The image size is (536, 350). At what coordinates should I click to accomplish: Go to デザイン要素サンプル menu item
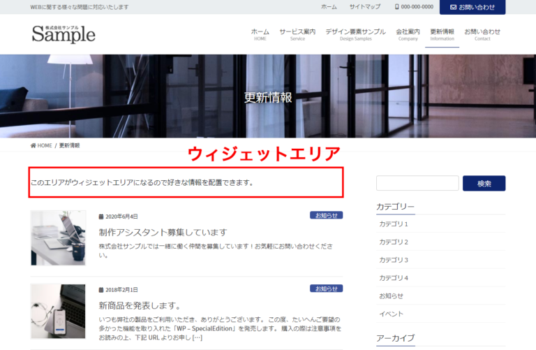[355, 34]
